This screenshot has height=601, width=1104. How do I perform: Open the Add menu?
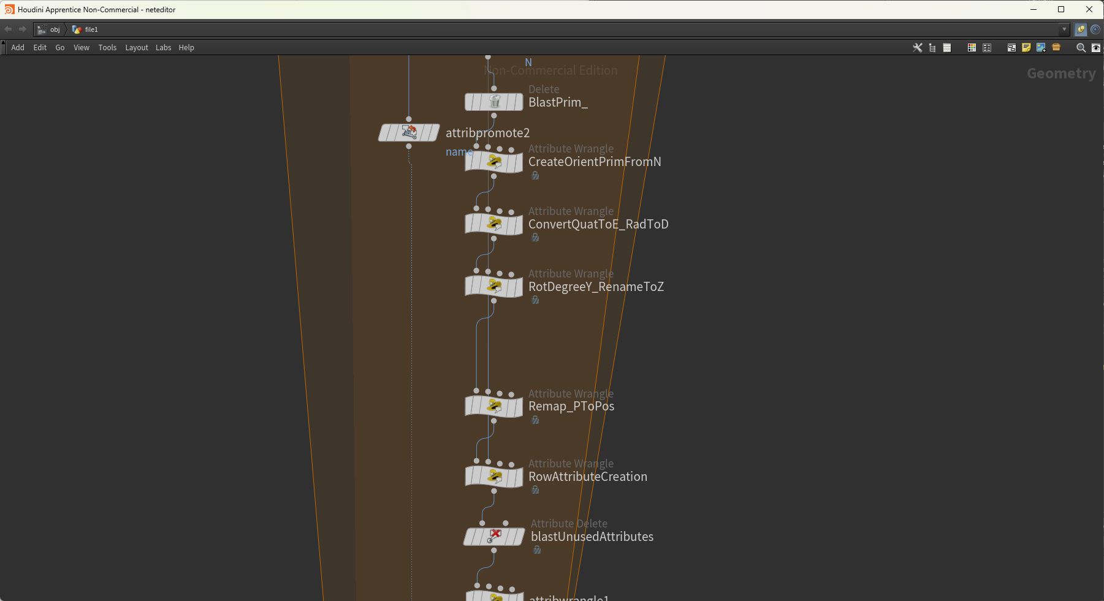18,48
